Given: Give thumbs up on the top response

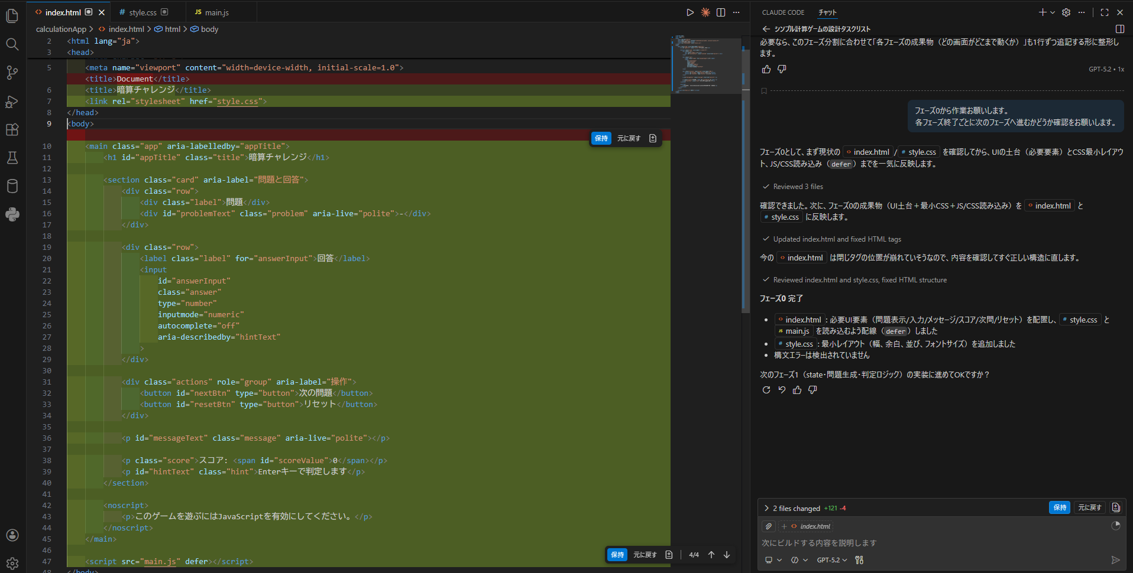Looking at the screenshot, I should pyautogui.click(x=766, y=69).
